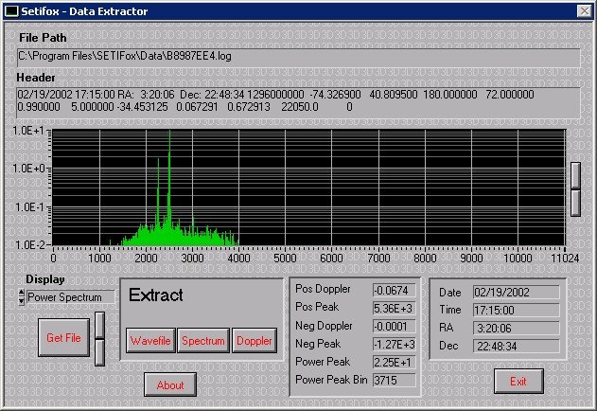Click the Dec field showing 22:48:34
The image size is (597, 411).
click(x=517, y=347)
